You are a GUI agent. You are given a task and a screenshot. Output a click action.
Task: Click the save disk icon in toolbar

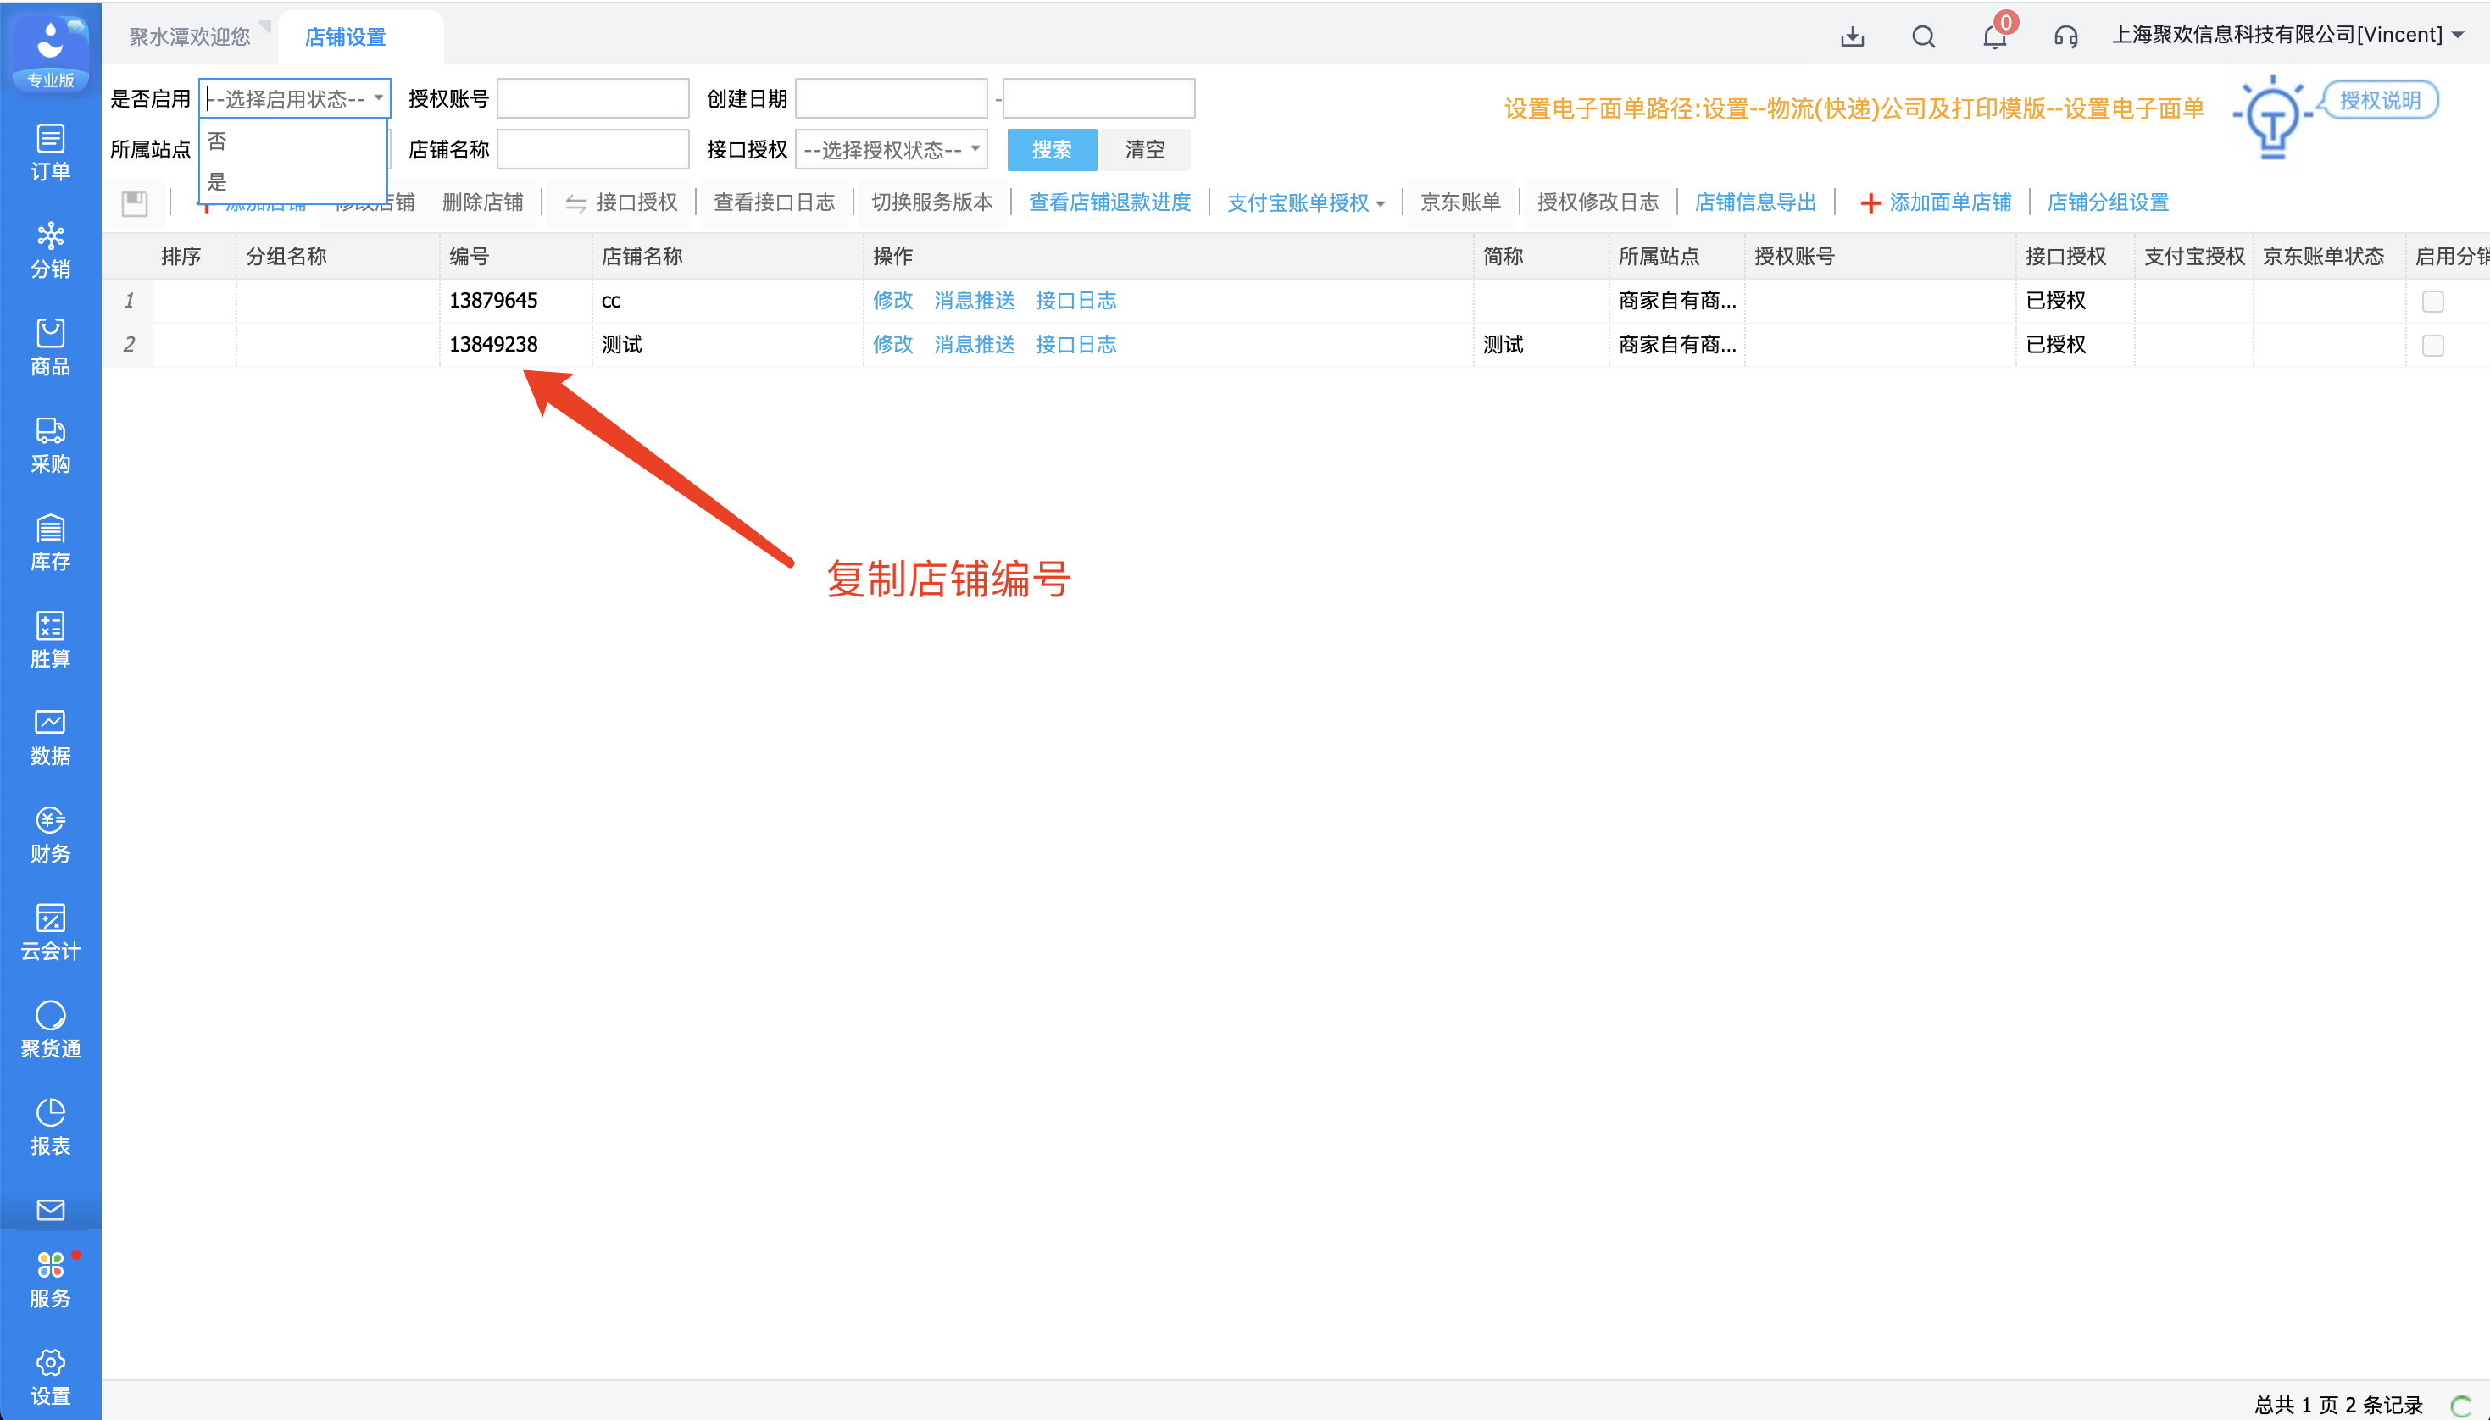[135, 202]
